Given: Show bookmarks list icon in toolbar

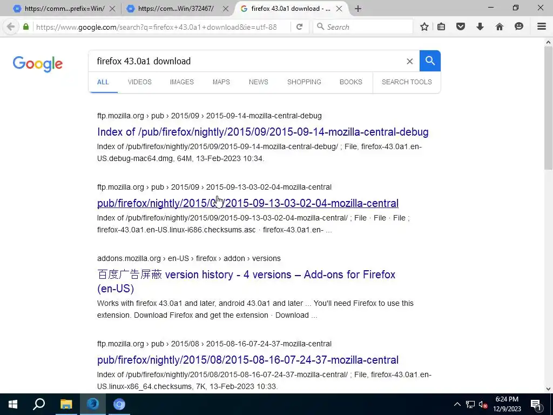Looking at the screenshot, I should pyautogui.click(x=441, y=27).
